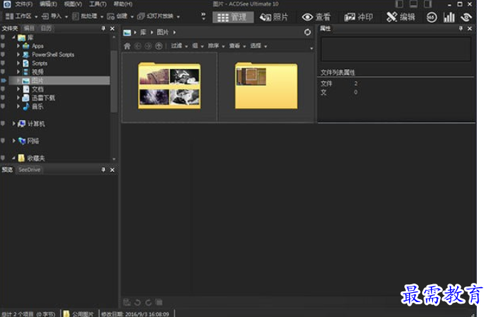Pin the folders panel

click(103, 28)
